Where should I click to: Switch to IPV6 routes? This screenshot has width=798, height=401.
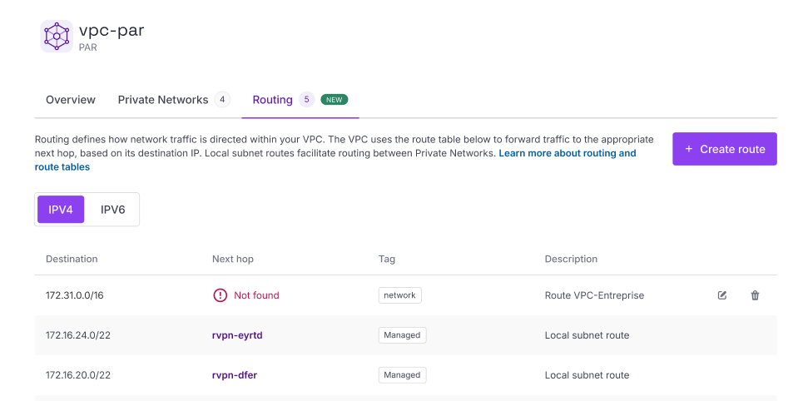coord(112,210)
